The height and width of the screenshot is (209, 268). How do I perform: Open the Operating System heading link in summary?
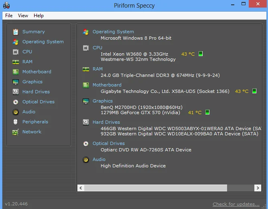click(113, 32)
